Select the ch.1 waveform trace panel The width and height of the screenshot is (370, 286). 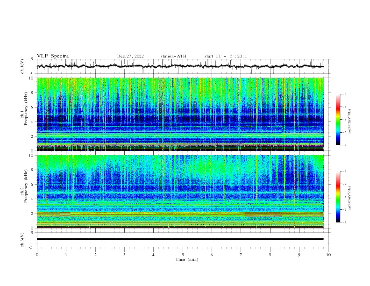(x=184, y=66)
